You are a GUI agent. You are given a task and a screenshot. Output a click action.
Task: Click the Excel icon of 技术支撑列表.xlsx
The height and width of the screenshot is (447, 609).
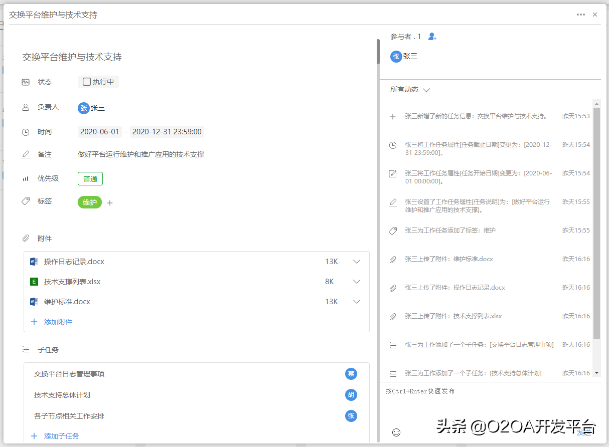34,281
